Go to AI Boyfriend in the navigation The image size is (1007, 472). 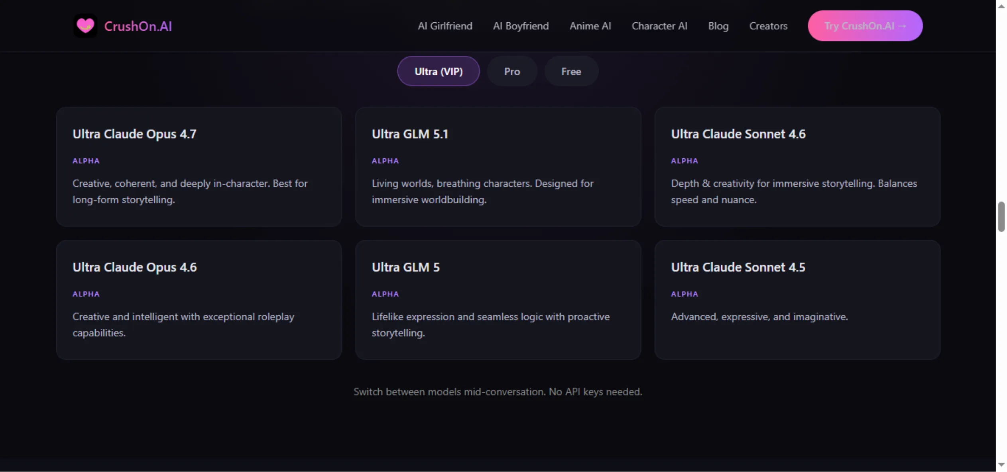[521, 26]
